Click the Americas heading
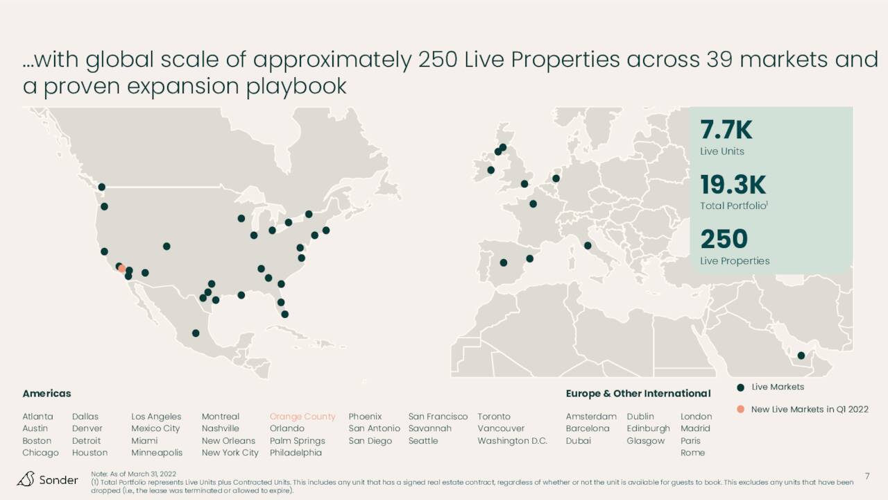This screenshot has width=888, height=500. 47,394
